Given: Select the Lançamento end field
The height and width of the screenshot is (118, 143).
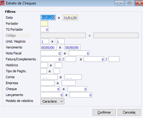Looking at the screenshot, I should point(81,95).
